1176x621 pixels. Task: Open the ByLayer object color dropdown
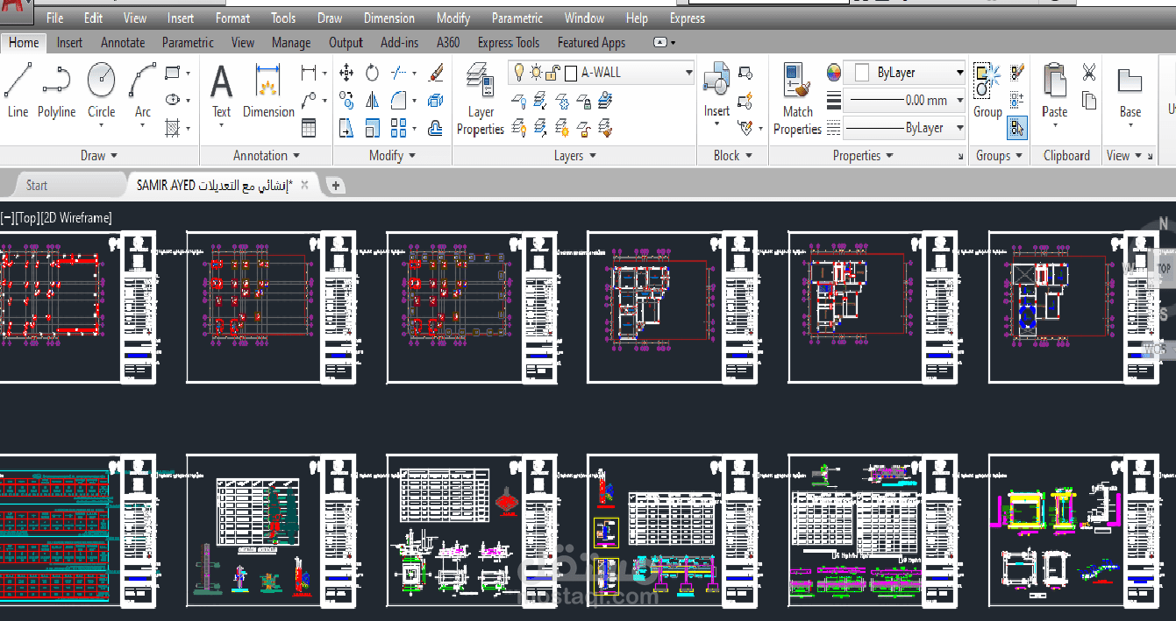959,73
